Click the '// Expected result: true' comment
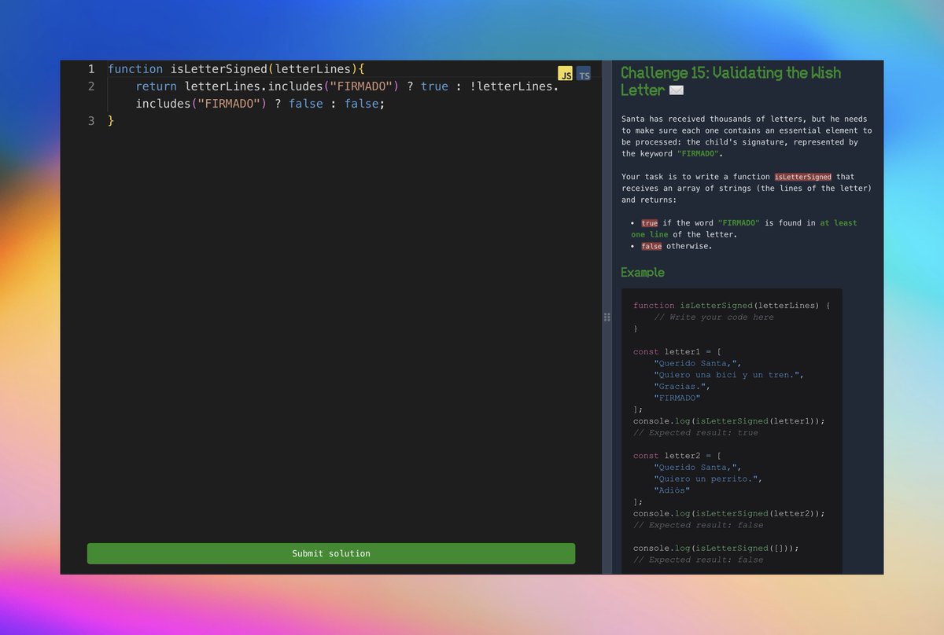The width and height of the screenshot is (944, 635). pyautogui.click(x=695, y=433)
